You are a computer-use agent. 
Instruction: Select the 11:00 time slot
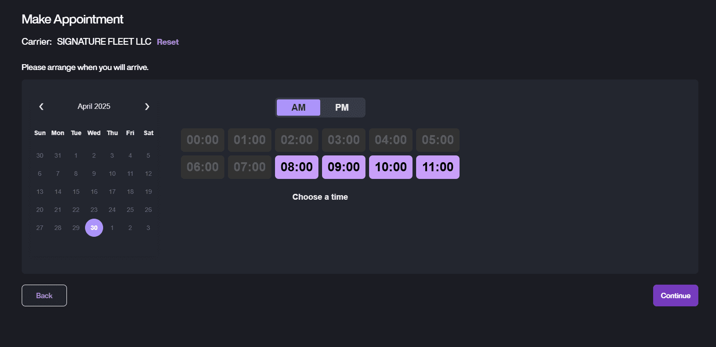438,167
